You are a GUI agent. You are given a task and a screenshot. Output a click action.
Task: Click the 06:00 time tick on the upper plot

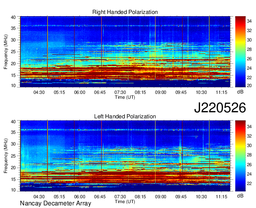click(79, 92)
